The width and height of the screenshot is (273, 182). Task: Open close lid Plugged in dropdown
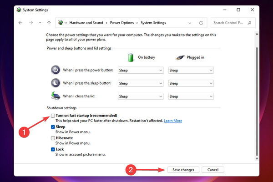(191, 96)
